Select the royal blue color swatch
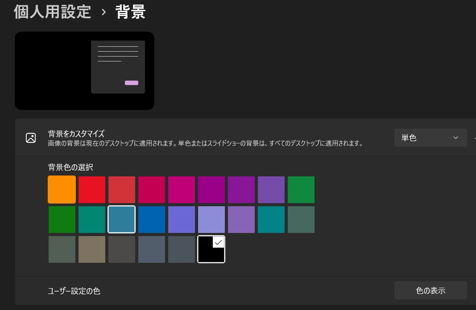This screenshot has height=310, width=476. pyautogui.click(x=152, y=220)
